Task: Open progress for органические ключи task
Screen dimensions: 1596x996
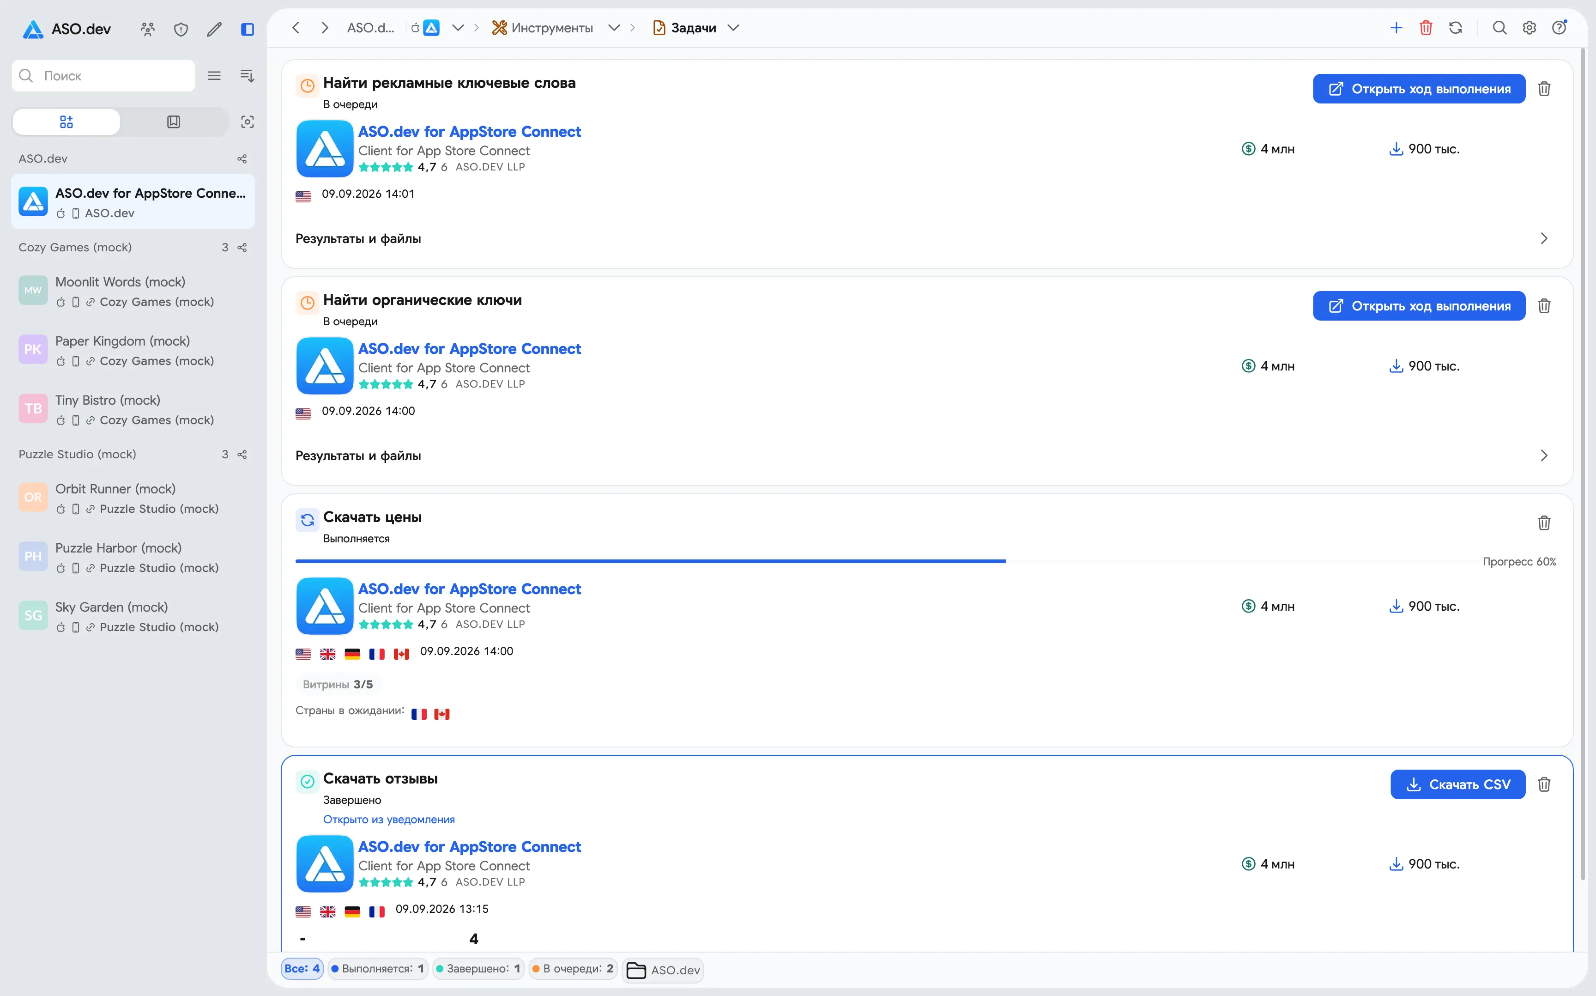Action: click(x=1419, y=306)
